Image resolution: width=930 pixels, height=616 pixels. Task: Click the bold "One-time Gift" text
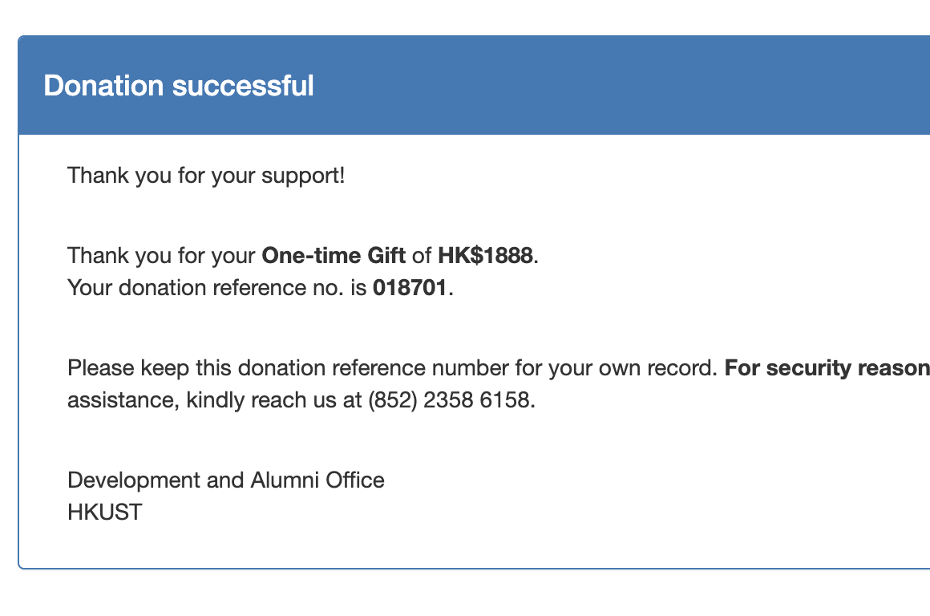click(334, 256)
